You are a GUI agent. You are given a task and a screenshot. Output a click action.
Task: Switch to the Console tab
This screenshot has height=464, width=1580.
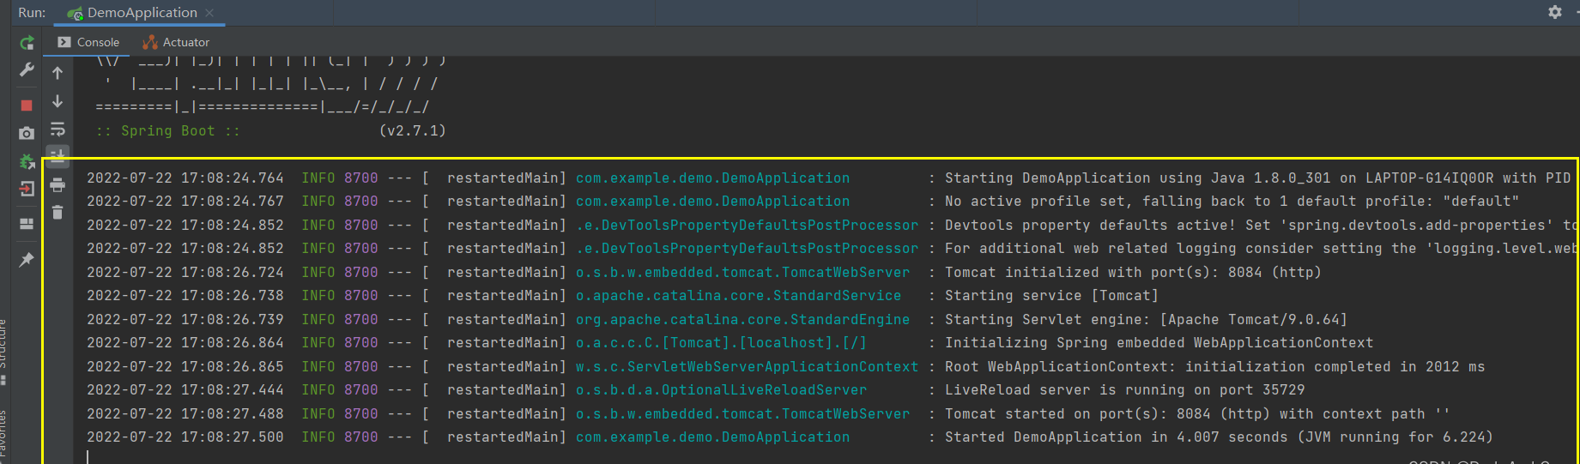(x=88, y=42)
